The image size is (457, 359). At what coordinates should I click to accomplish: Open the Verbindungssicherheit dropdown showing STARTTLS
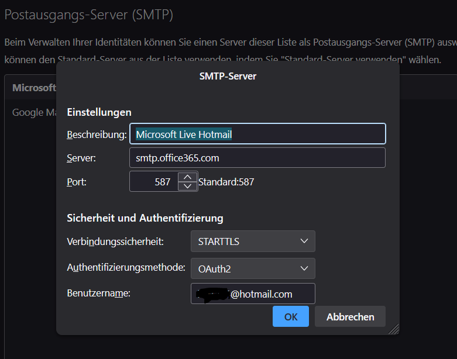click(253, 241)
